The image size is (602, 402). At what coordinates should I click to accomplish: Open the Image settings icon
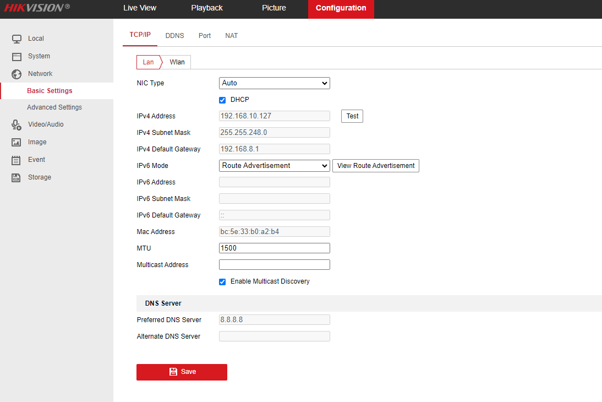tap(16, 142)
